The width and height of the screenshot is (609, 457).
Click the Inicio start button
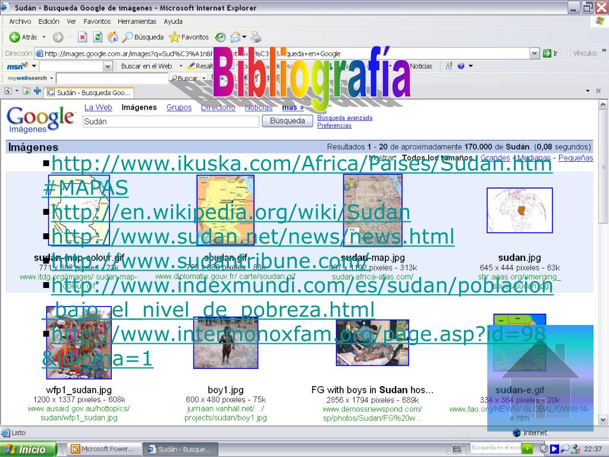pos(27,449)
